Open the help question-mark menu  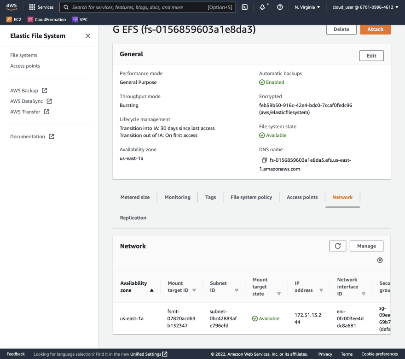(280, 7)
